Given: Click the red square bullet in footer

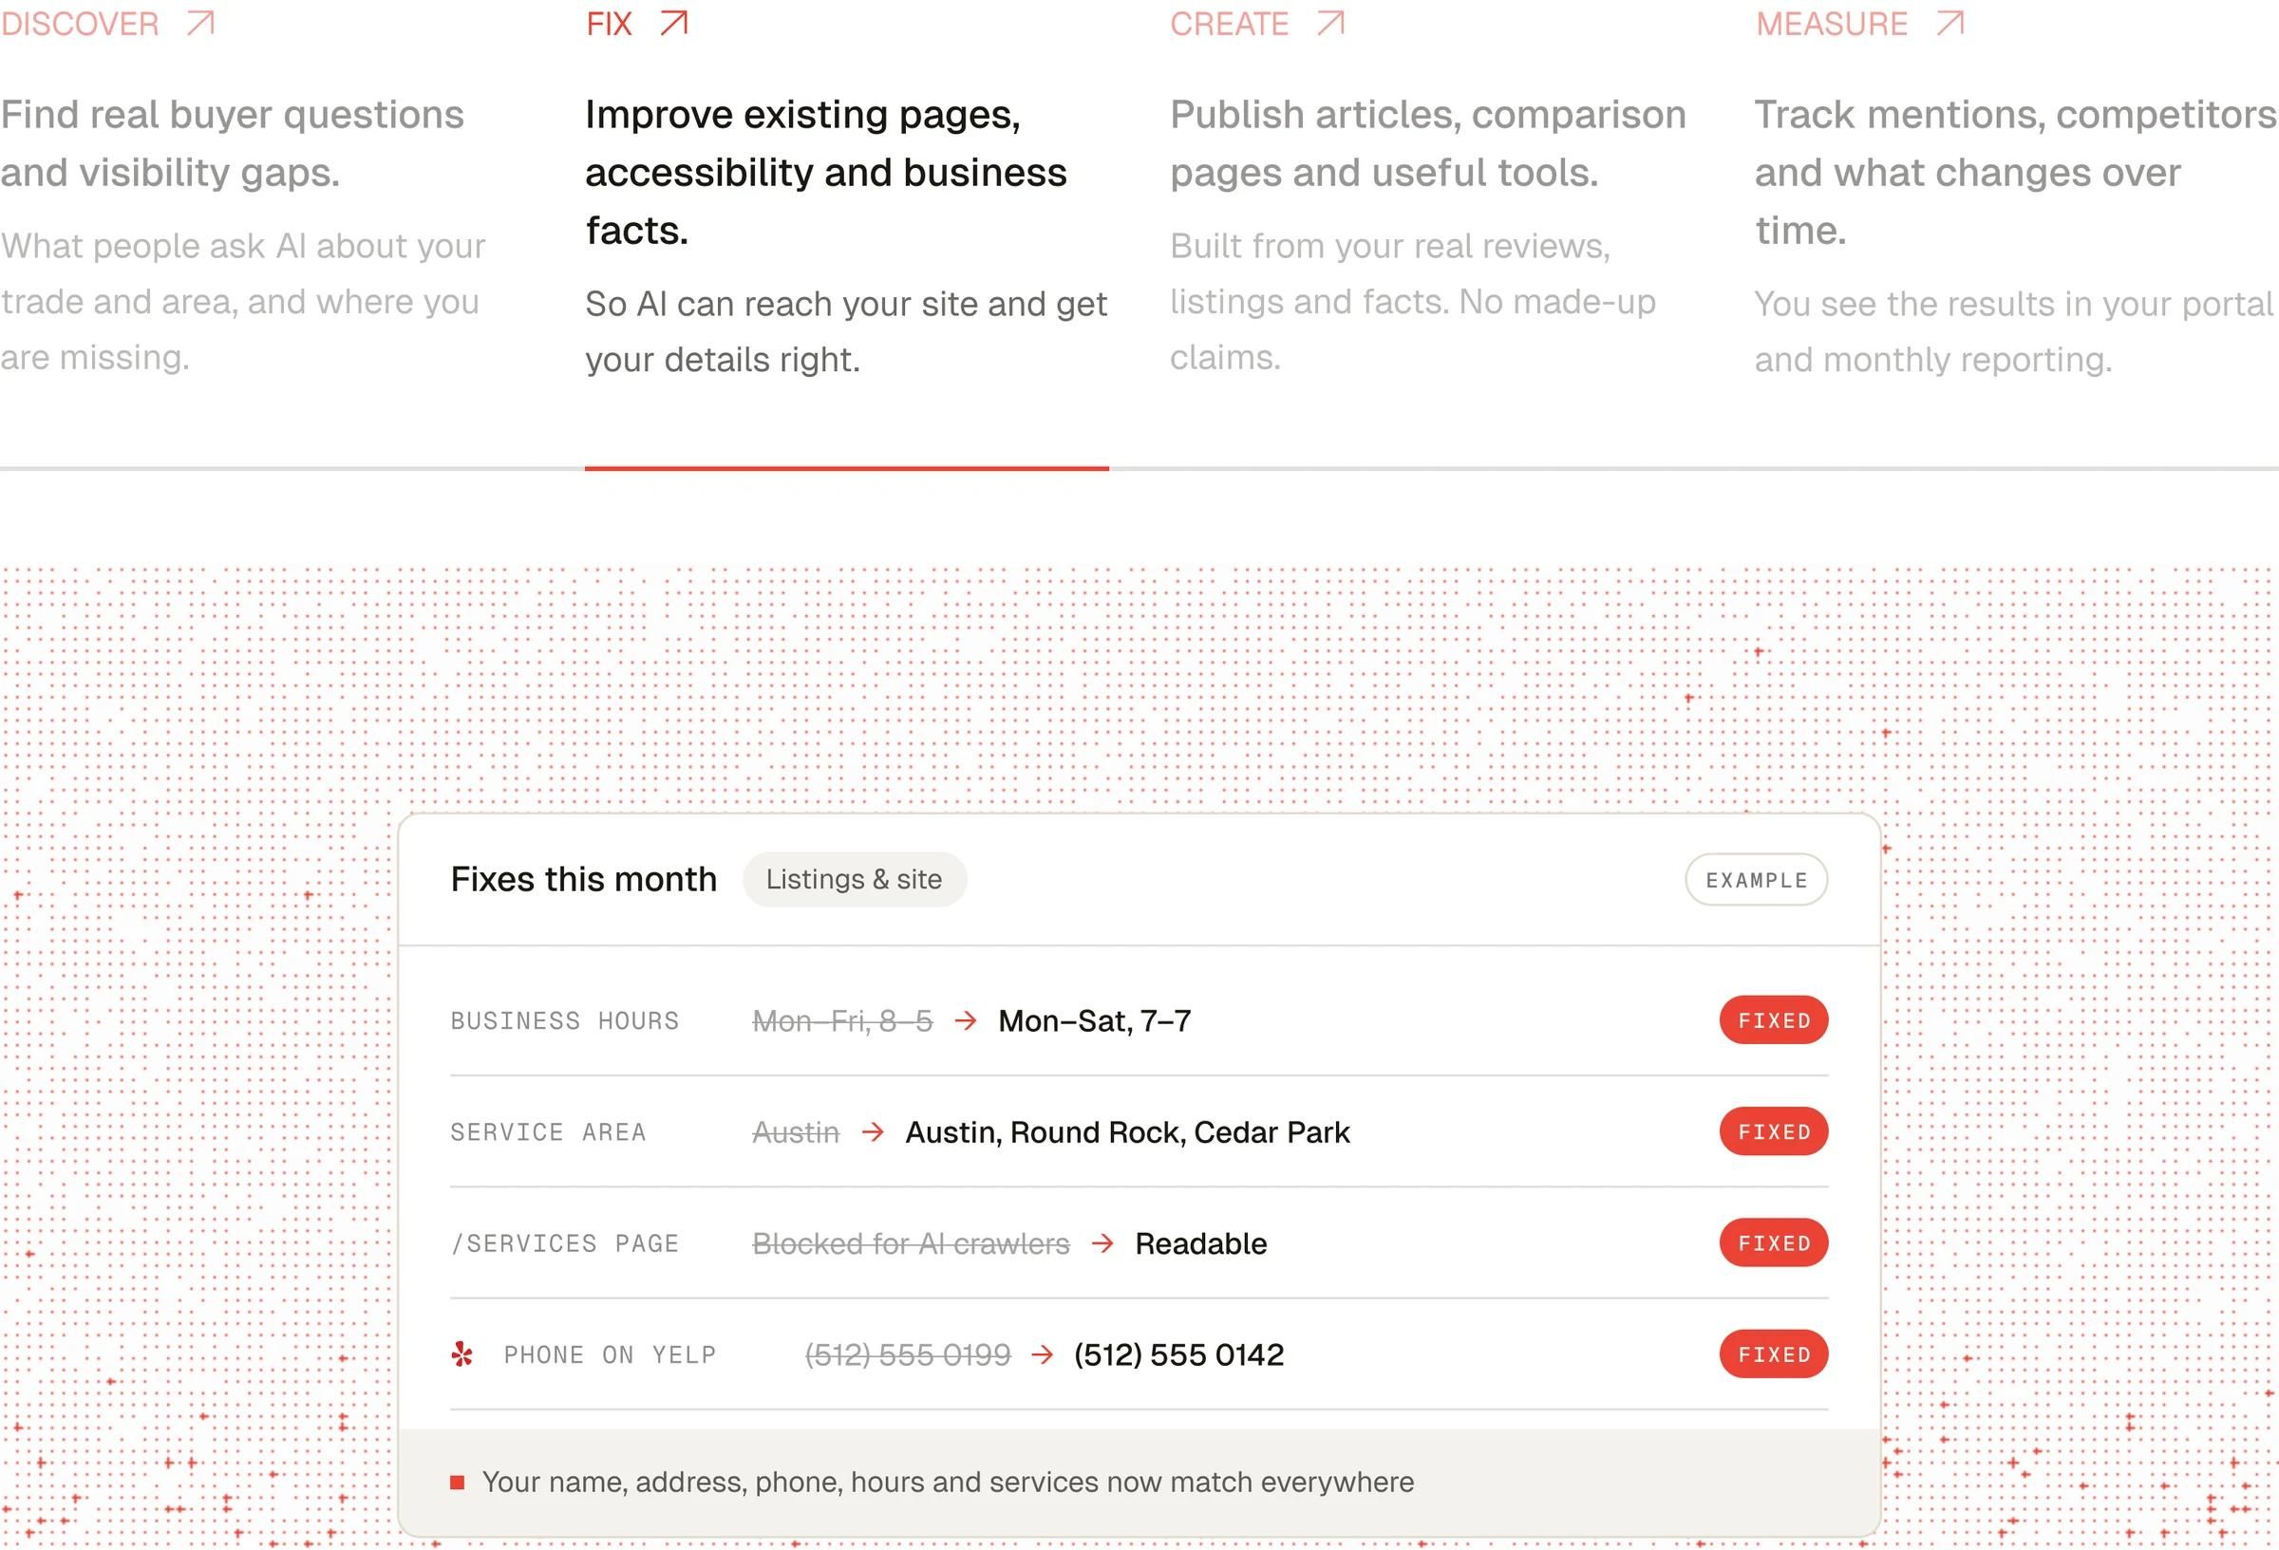Looking at the screenshot, I should click(x=457, y=1482).
